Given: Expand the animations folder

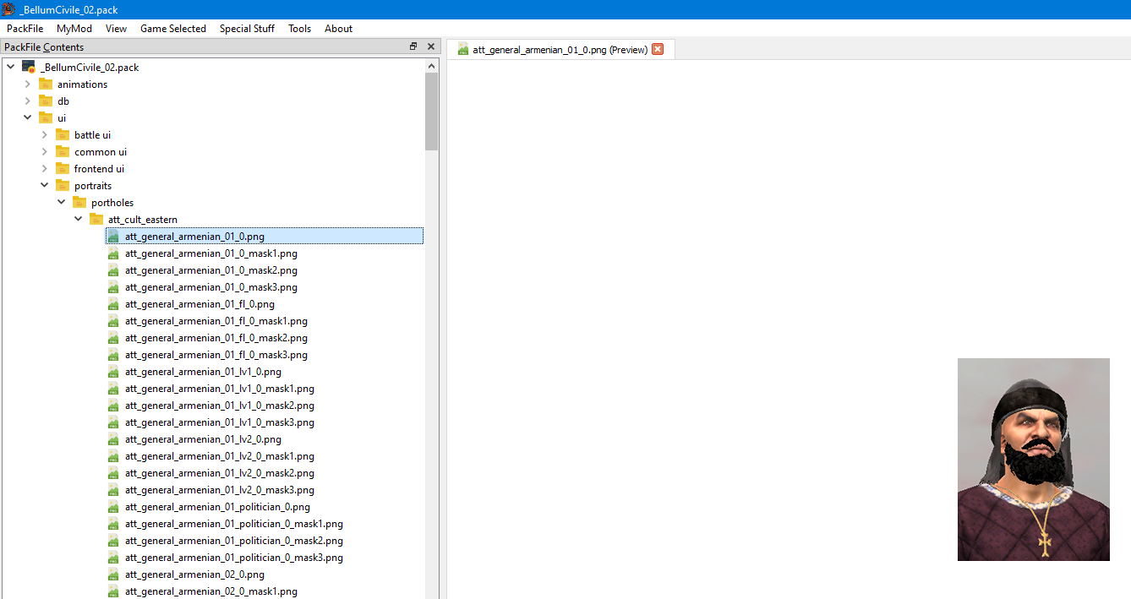Looking at the screenshot, I should 28,84.
